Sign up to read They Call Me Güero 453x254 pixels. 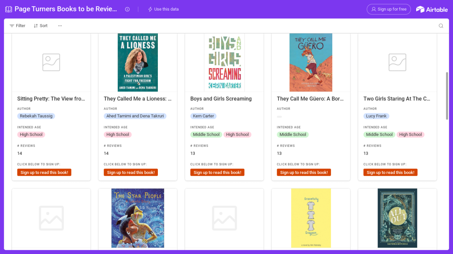coord(304,173)
